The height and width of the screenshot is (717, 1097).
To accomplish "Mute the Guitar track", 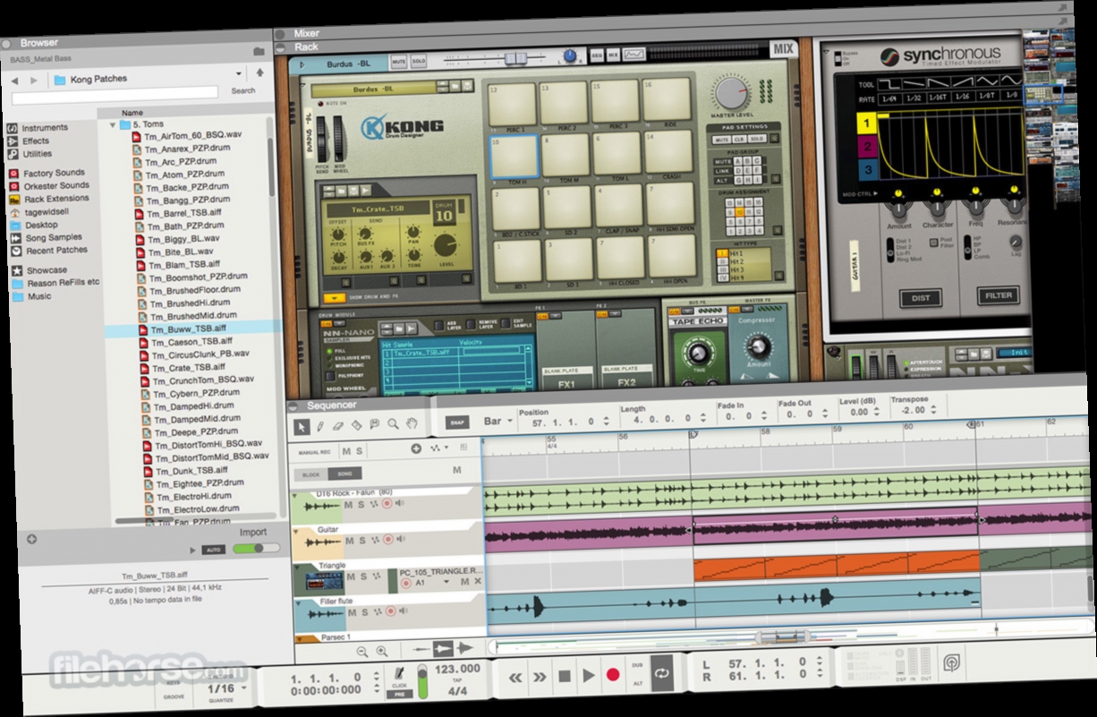I will click(350, 542).
